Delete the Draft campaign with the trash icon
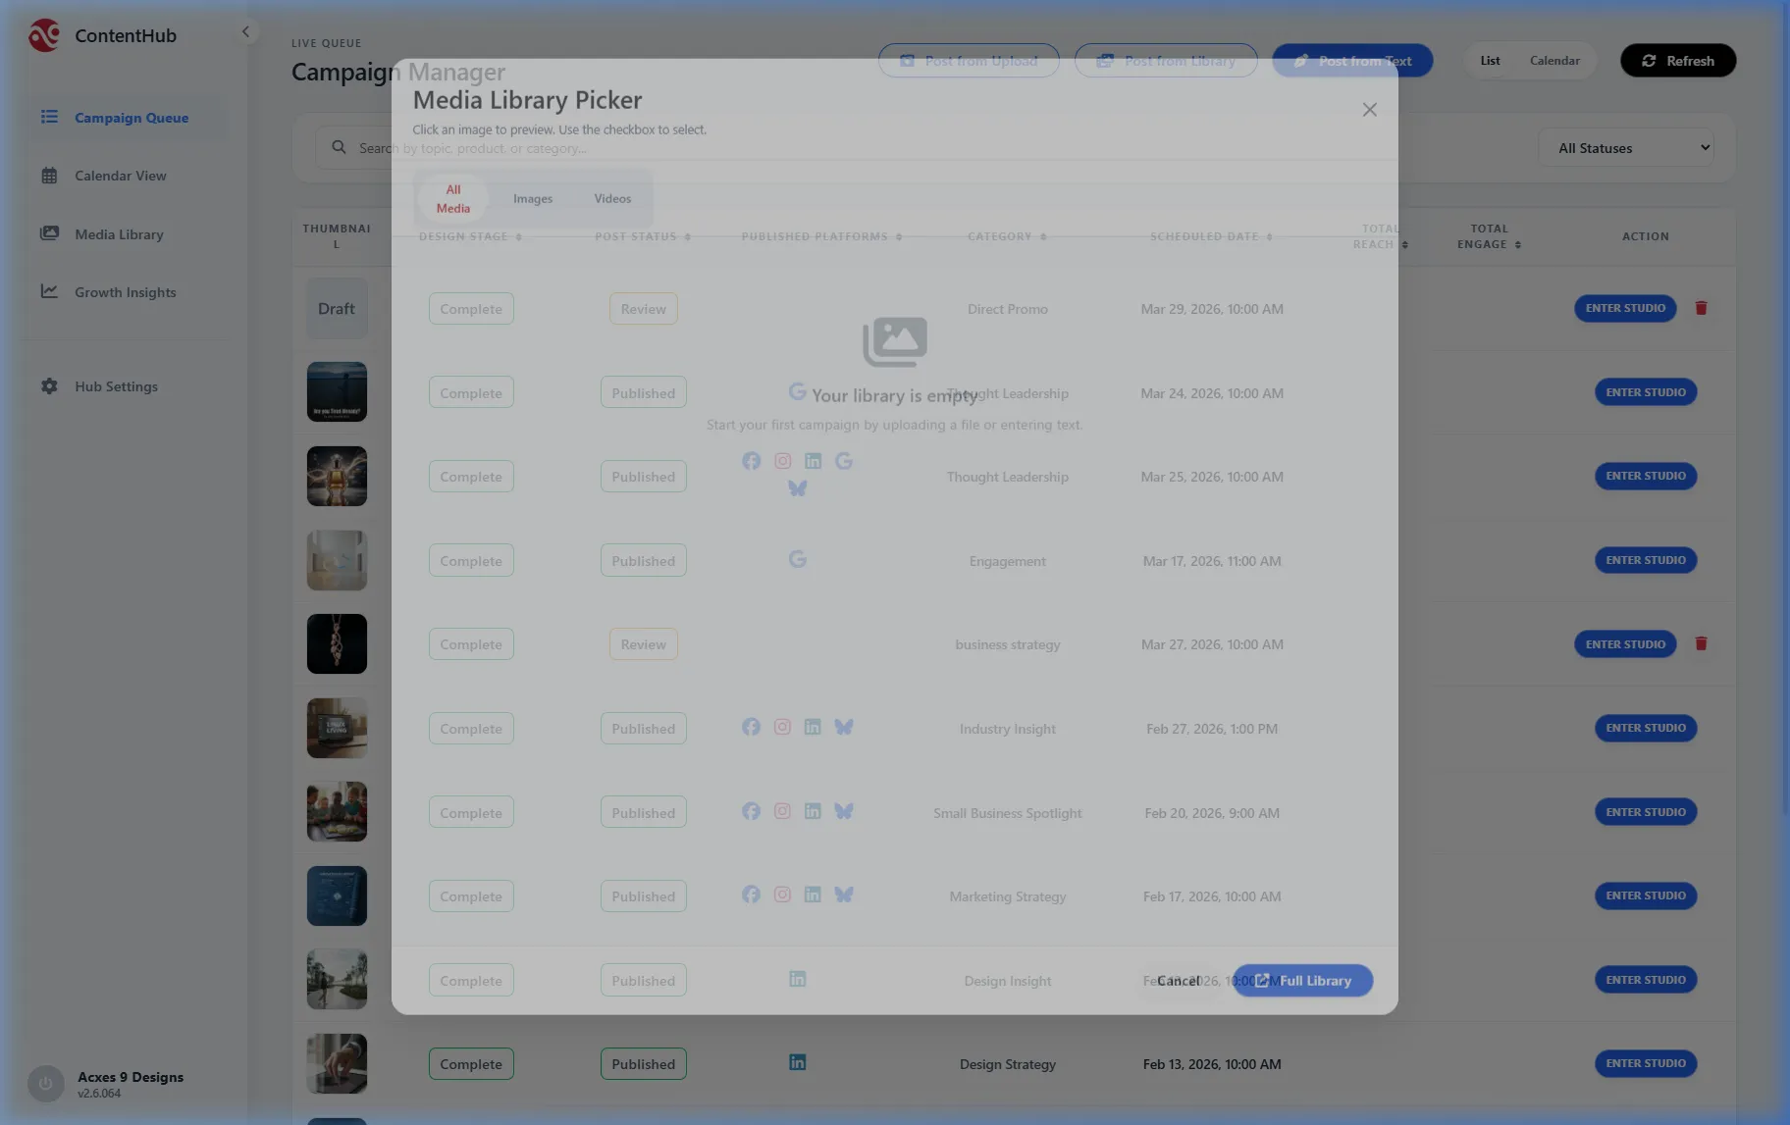Viewport: 1790px width, 1125px height. 1701,308
